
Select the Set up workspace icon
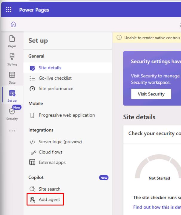point(12,93)
